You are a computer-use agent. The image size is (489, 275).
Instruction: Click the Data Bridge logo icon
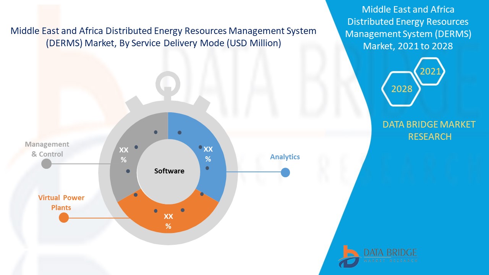click(x=348, y=256)
